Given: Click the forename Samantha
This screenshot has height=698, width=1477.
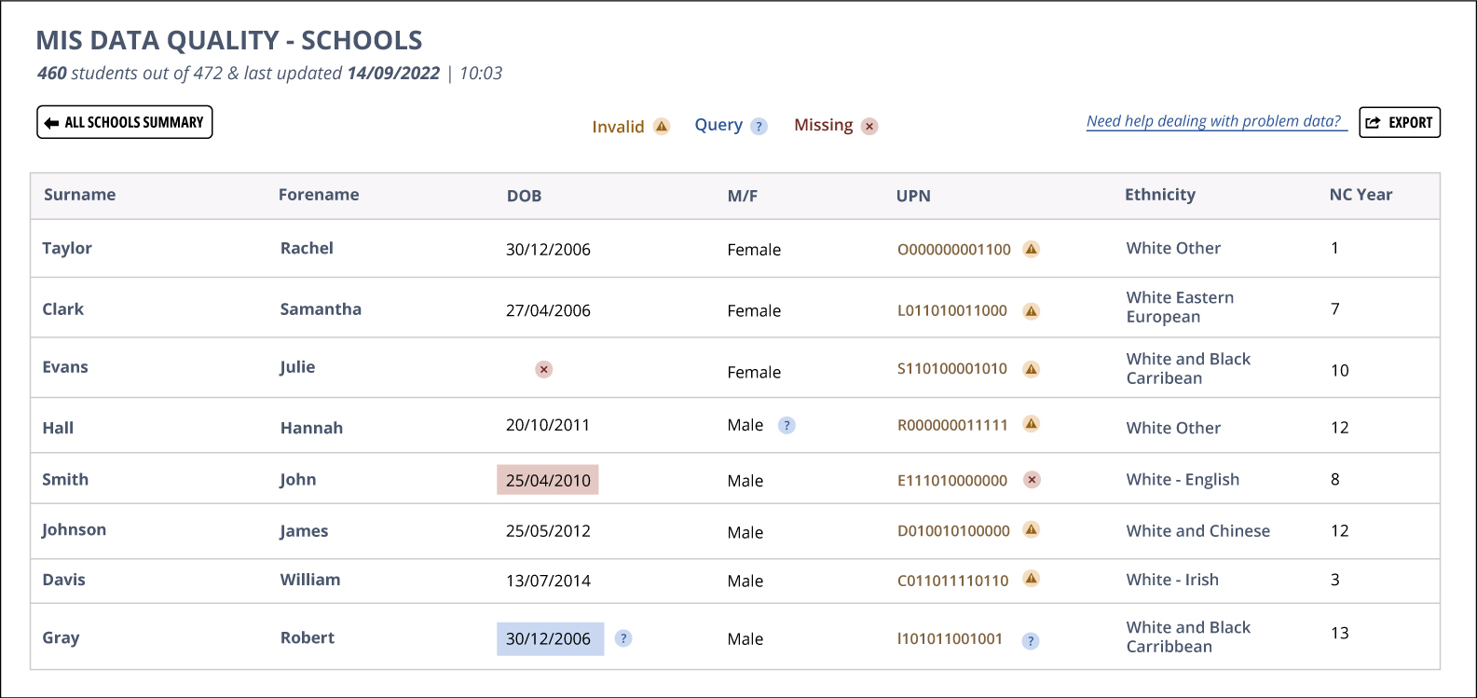Looking at the screenshot, I should (321, 309).
